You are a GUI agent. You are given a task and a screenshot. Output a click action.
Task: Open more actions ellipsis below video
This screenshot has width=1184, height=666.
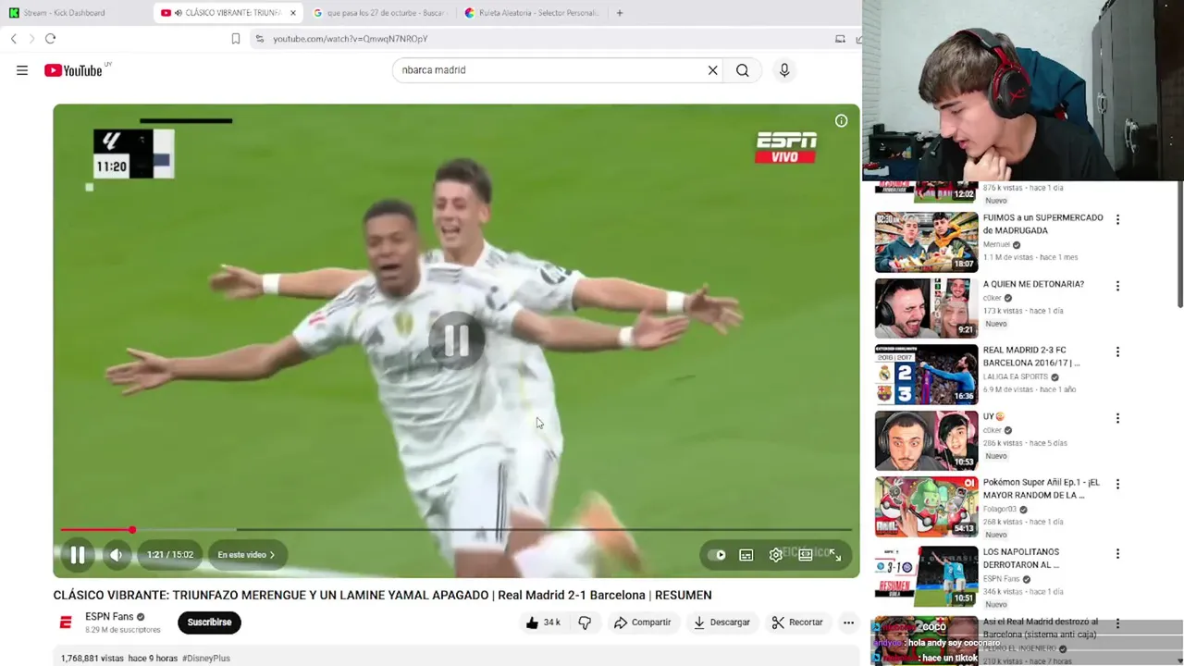(x=848, y=623)
